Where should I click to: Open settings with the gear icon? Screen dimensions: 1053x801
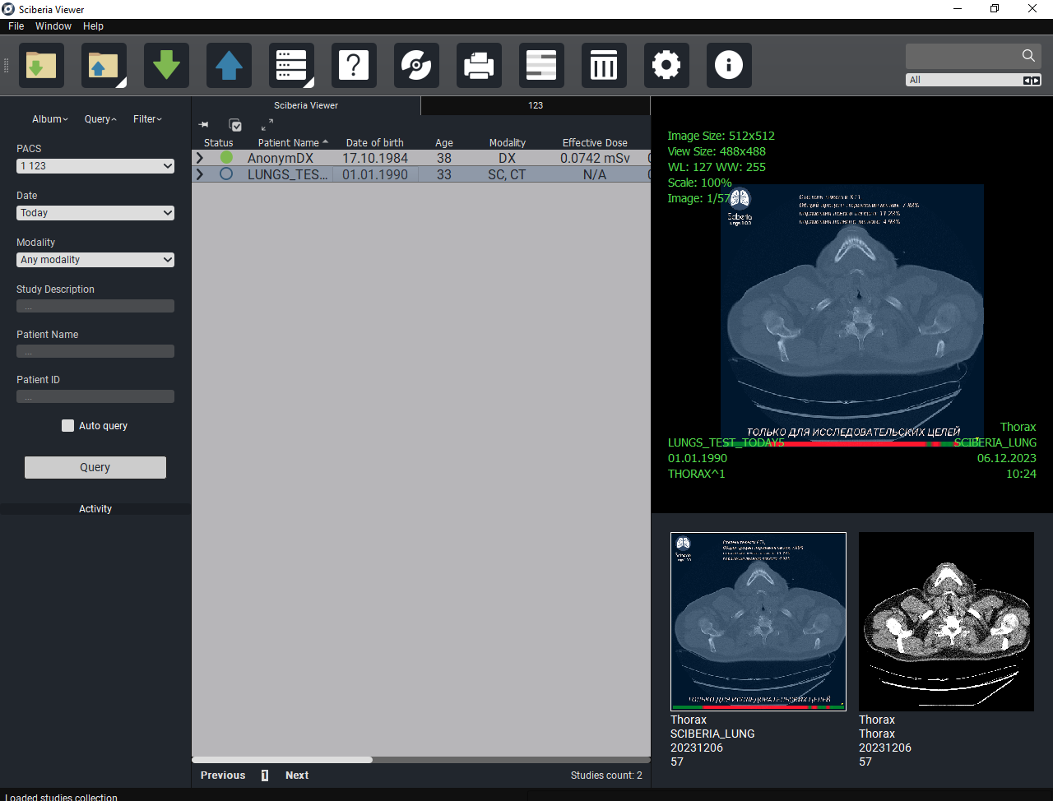tap(666, 65)
